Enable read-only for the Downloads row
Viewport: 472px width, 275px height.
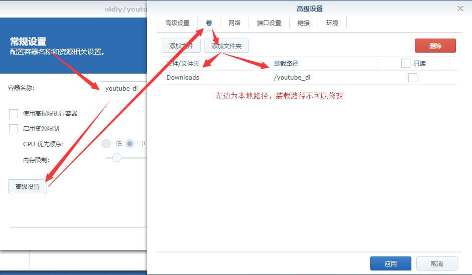tap(413, 78)
